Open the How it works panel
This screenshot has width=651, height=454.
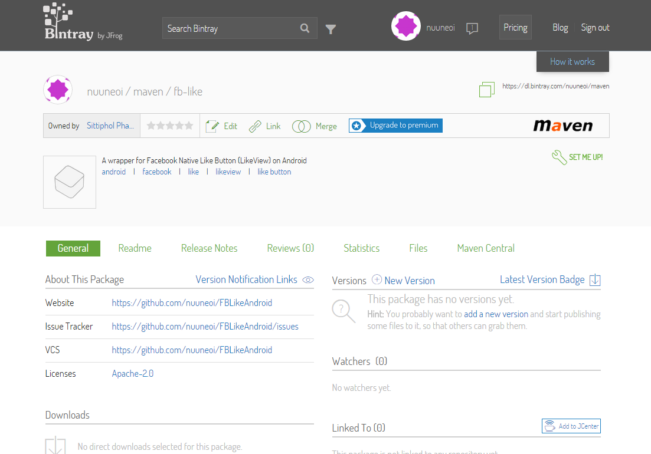(573, 62)
